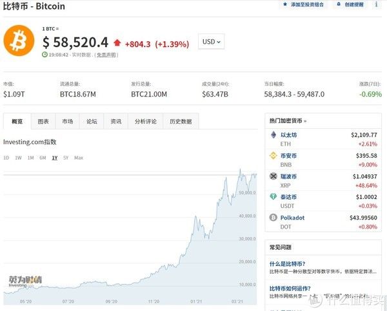This screenshot has width=387, height=311.
Task: Switch to the 分析评论 tab
Action: coord(145,121)
